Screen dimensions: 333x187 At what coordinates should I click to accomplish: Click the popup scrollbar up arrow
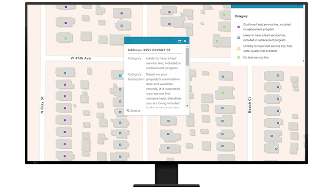tap(187, 46)
